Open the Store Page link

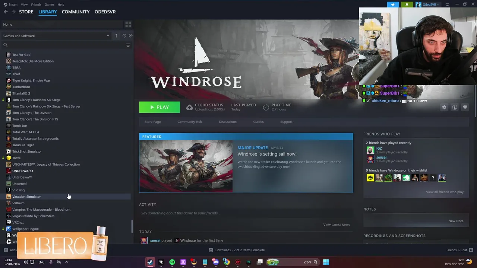tap(152, 122)
